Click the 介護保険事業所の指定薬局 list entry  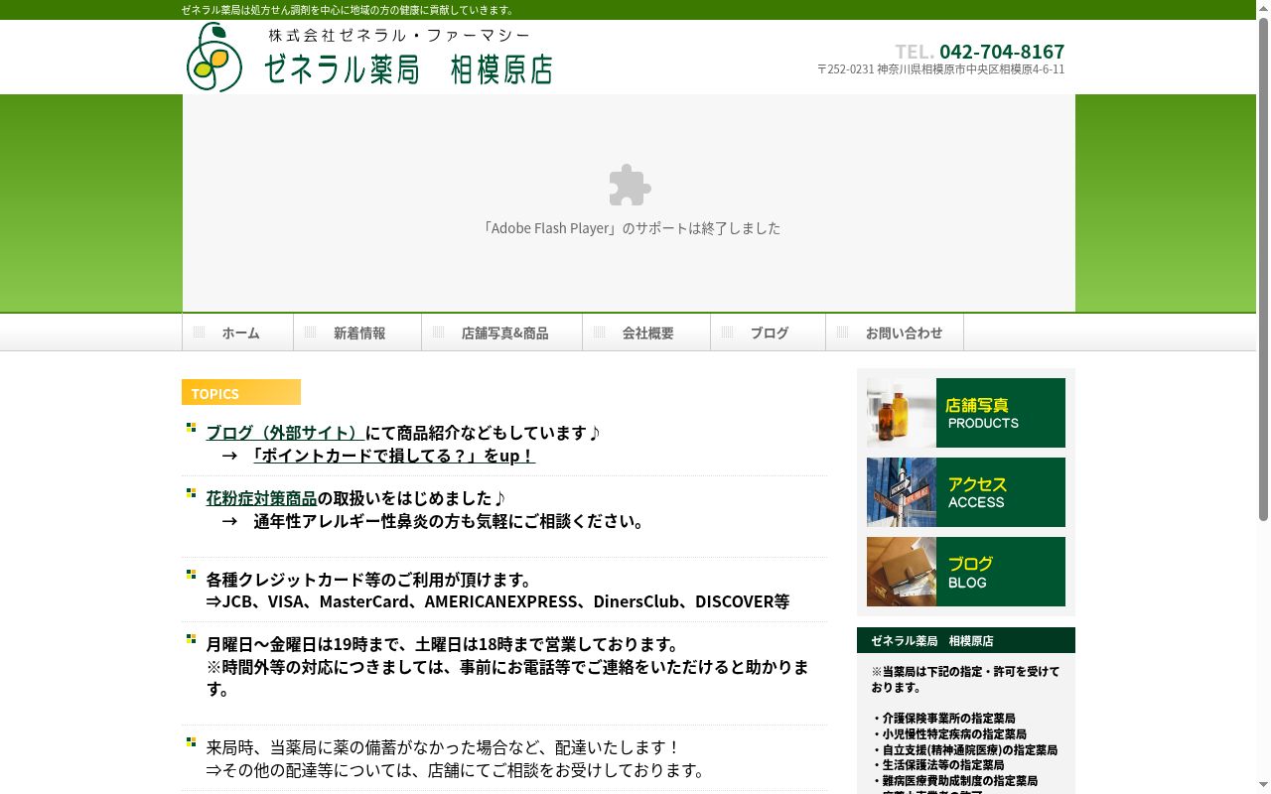pos(943,718)
